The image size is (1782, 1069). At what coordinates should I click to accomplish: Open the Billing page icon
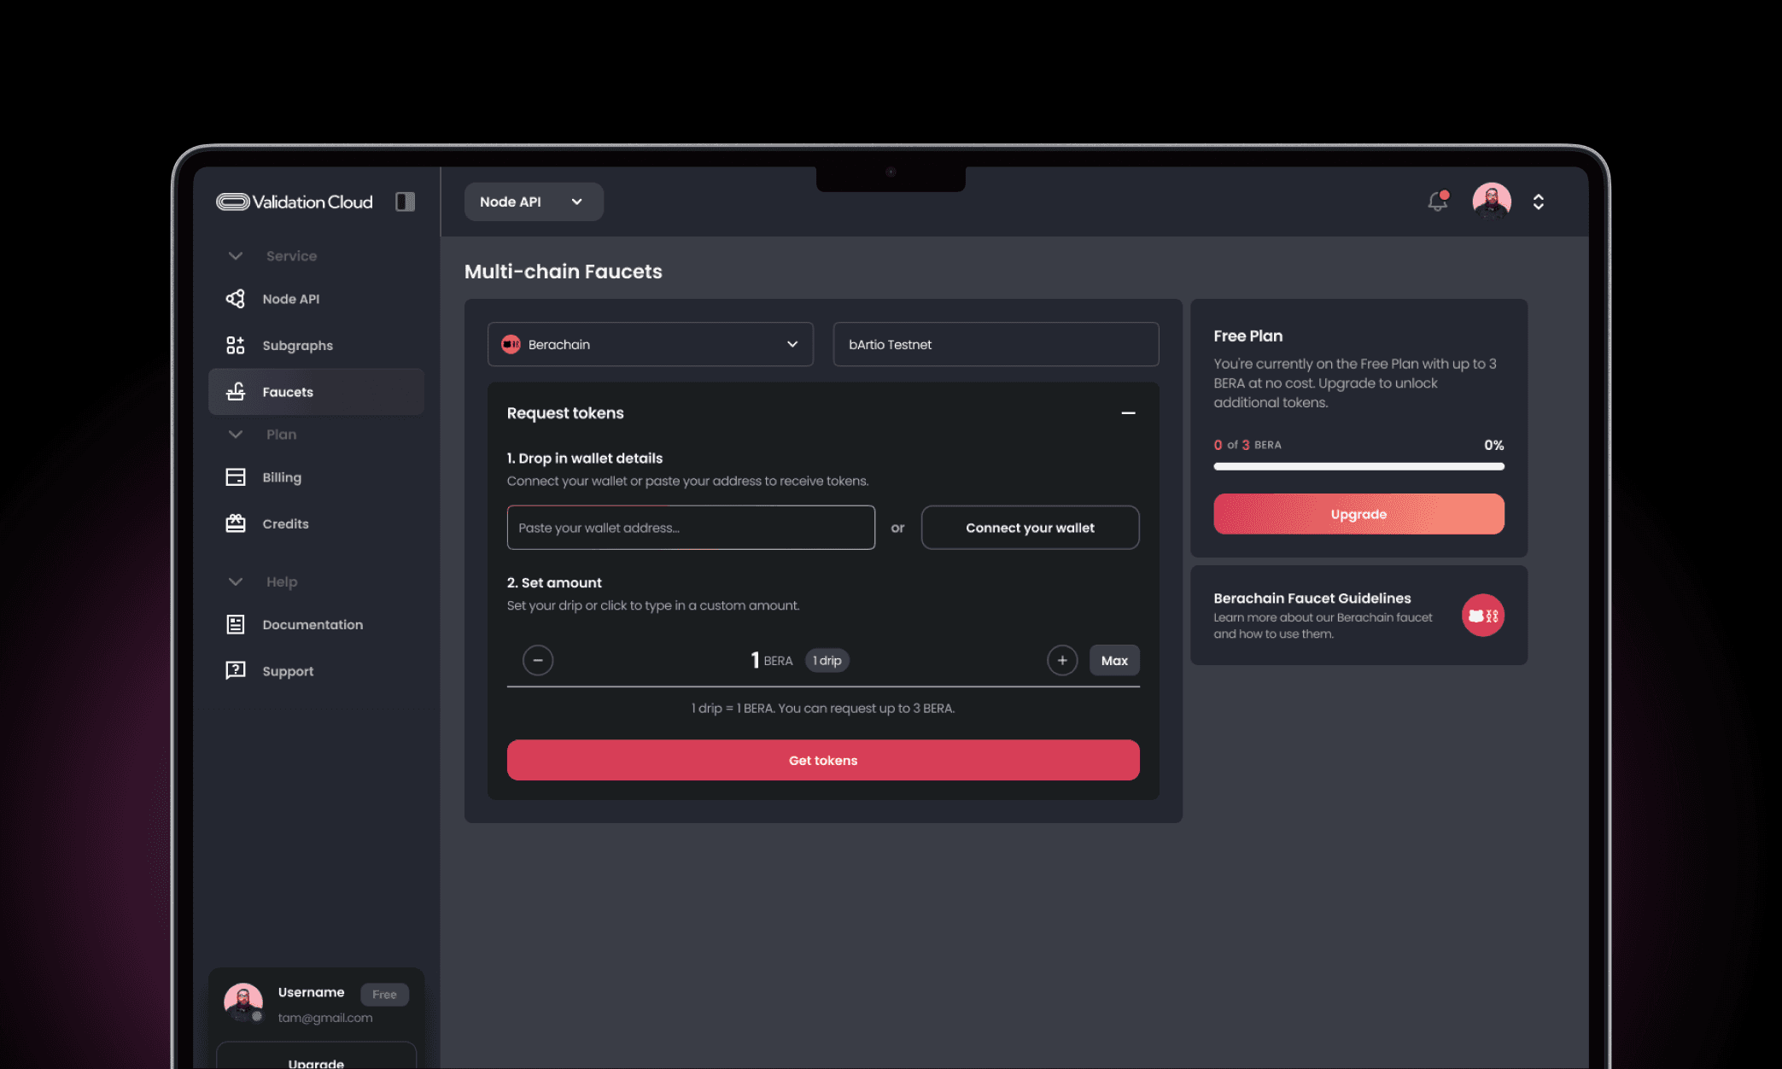[x=236, y=477]
